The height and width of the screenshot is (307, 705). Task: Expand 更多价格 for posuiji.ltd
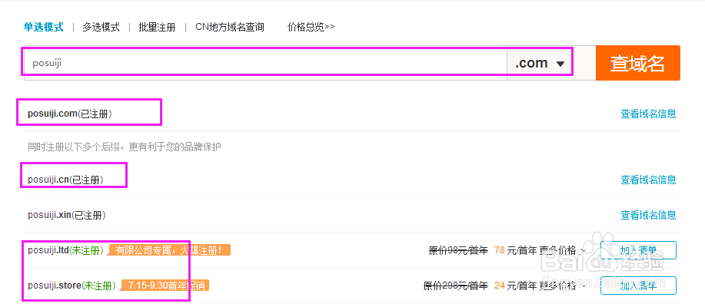[x=561, y=250]
